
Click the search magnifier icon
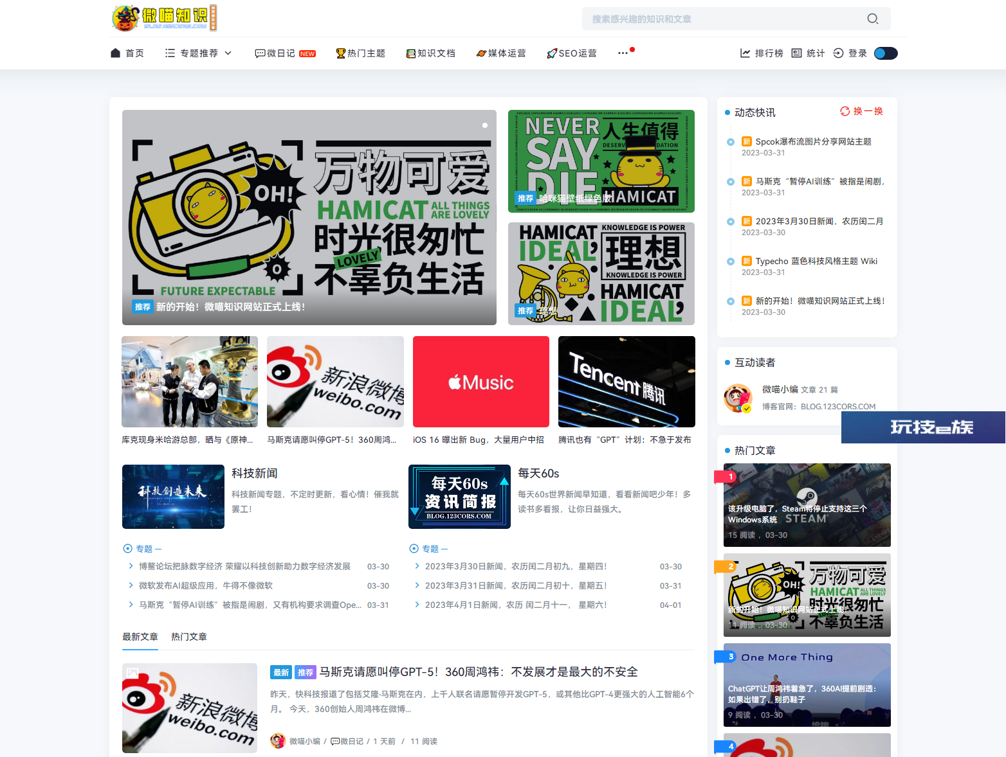(x=872, y=19)
